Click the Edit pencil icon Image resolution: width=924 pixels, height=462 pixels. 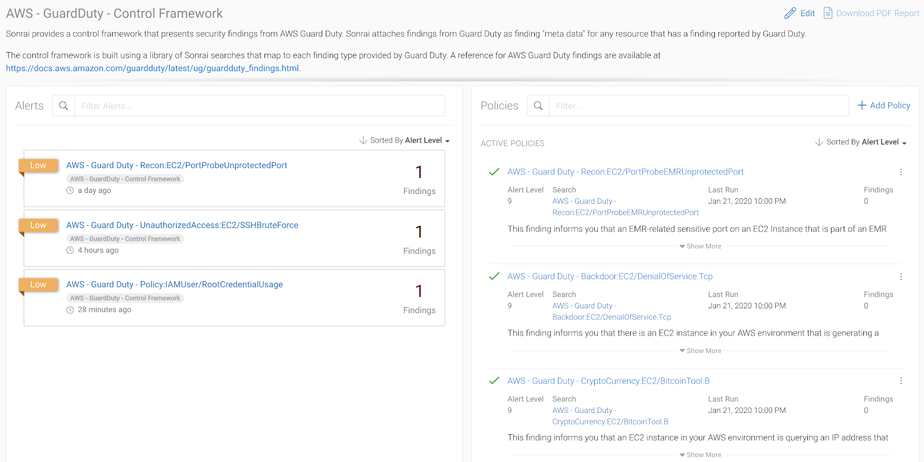point(790,13)
